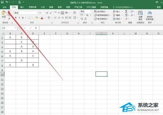Viewport: 163px width, 115px height.
Task: Click the 百度网盘 tab
Action: tap(104, 7)
